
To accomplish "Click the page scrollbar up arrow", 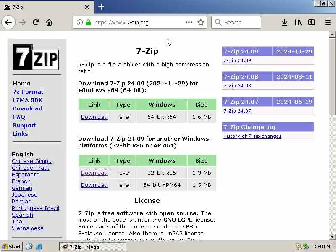I will click(332, 34).
